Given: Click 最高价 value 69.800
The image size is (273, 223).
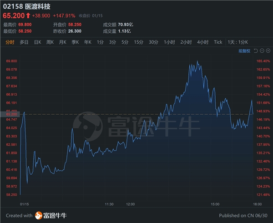Looking at the screenshot, I should 25,25.
